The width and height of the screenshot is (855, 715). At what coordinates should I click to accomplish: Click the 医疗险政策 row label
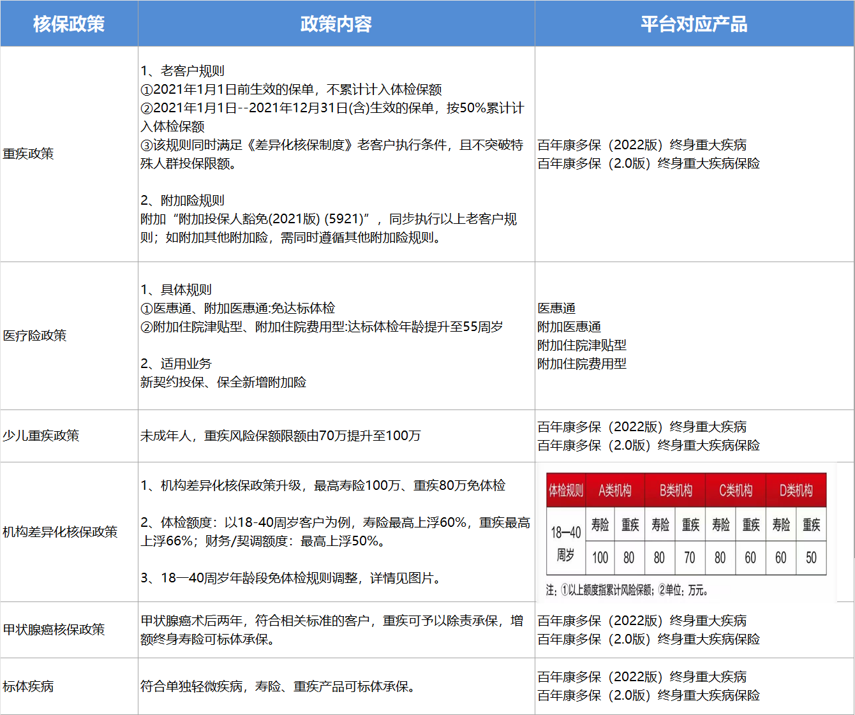pyautogui.click(x=35, y=335)
